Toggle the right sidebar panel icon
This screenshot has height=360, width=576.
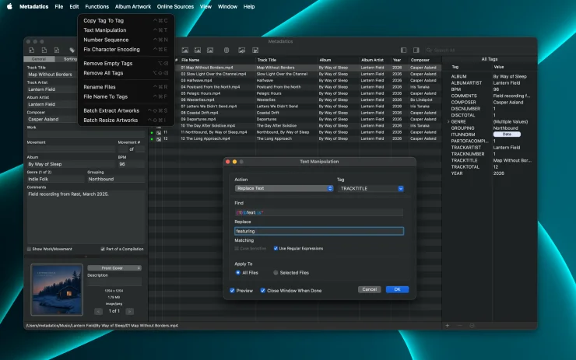(x=416, y=51)
